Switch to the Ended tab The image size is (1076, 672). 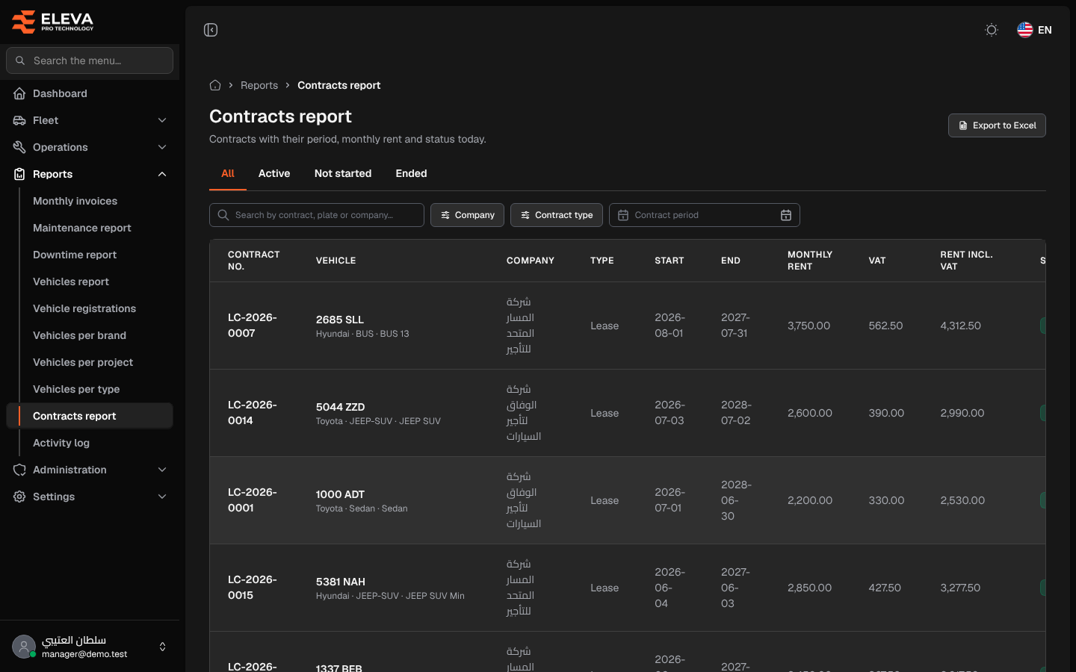tap(411, 173)
